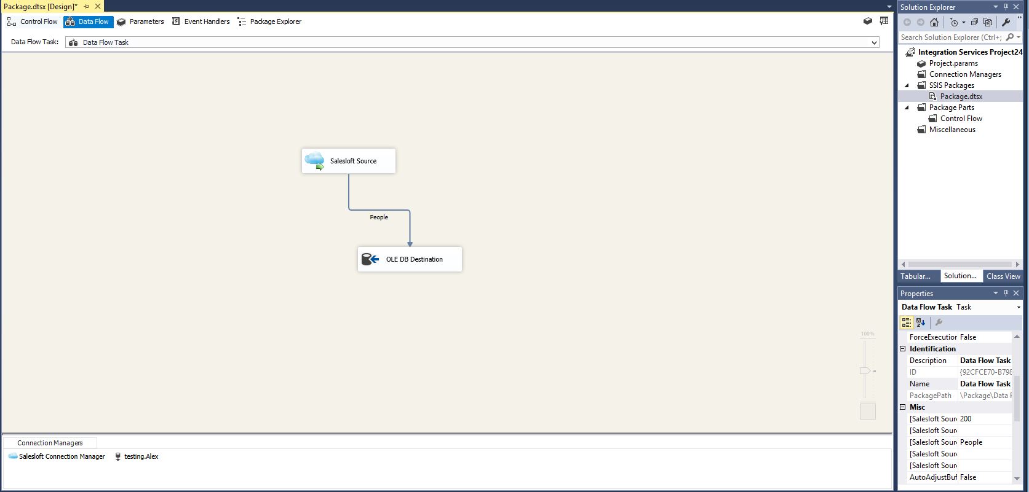Click the designer zoom slider handle
Image resolution: width=1029 pixels, height=492 pixels.
pyautogui.click(x=865, y=370)
